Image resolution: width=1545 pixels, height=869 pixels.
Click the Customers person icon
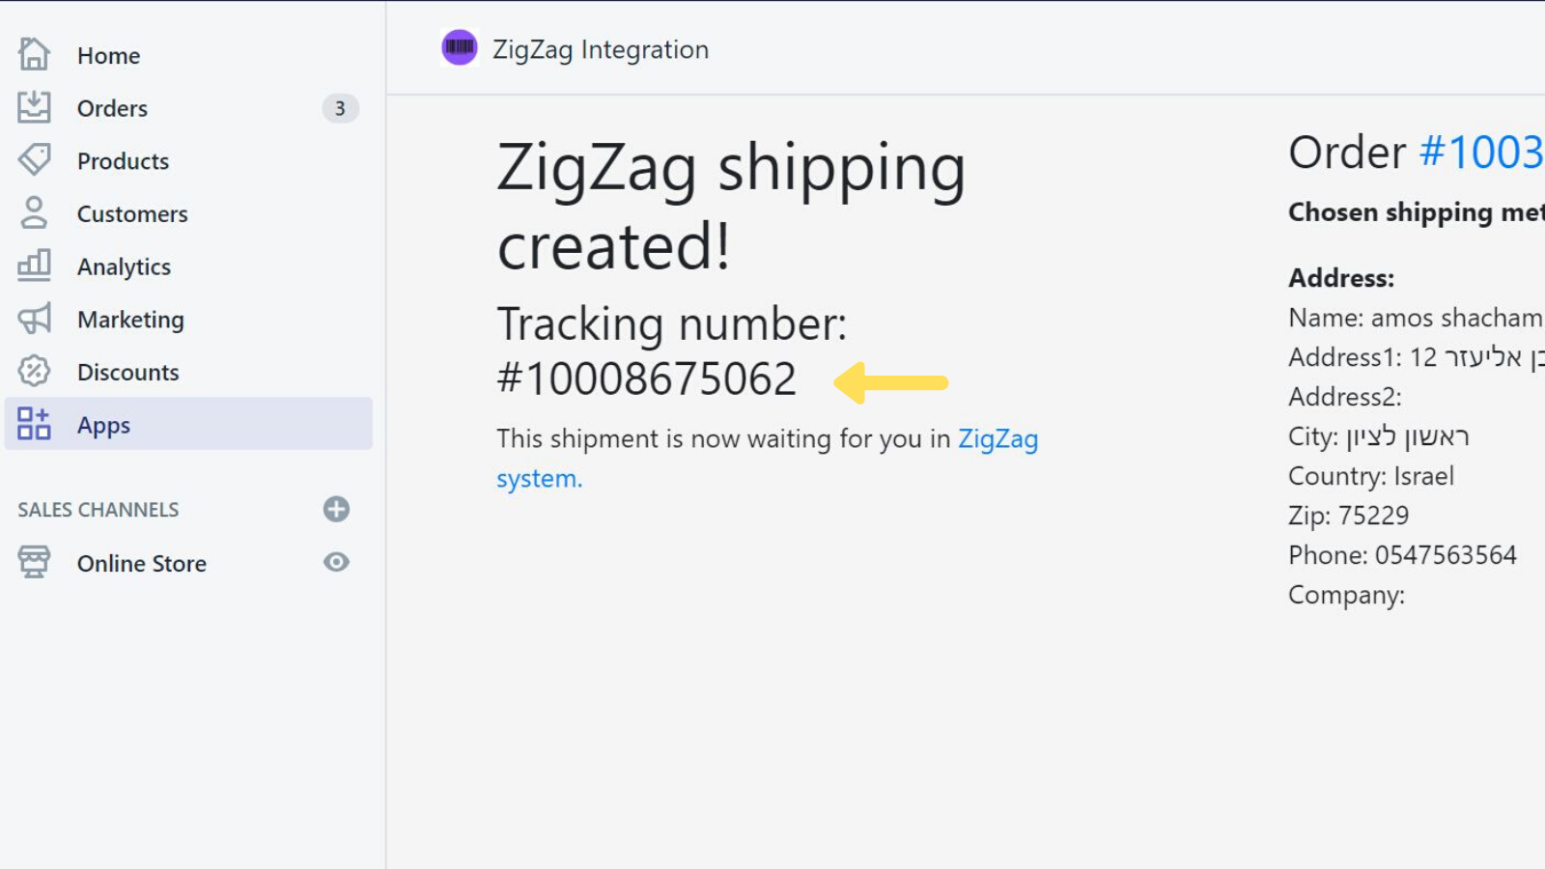click(x=34, y=212)
